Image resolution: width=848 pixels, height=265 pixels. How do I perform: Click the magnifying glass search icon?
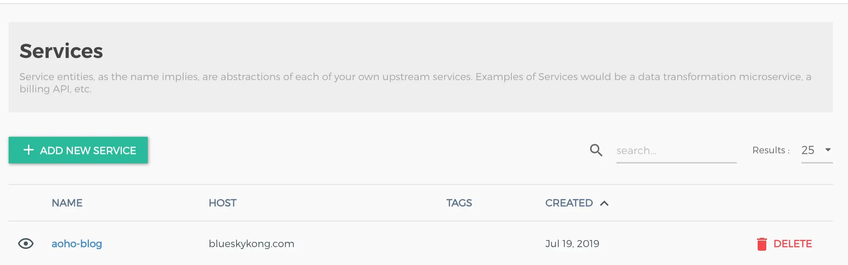[596, 150]
